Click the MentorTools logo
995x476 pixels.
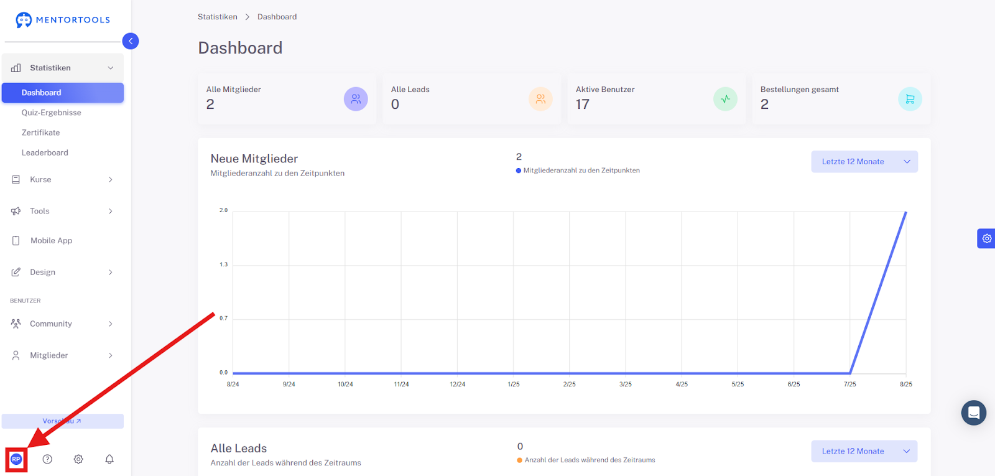[63, 20]
